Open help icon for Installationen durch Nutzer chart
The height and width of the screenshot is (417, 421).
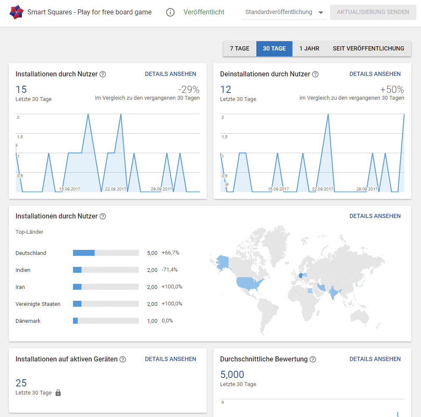point(103,74)
